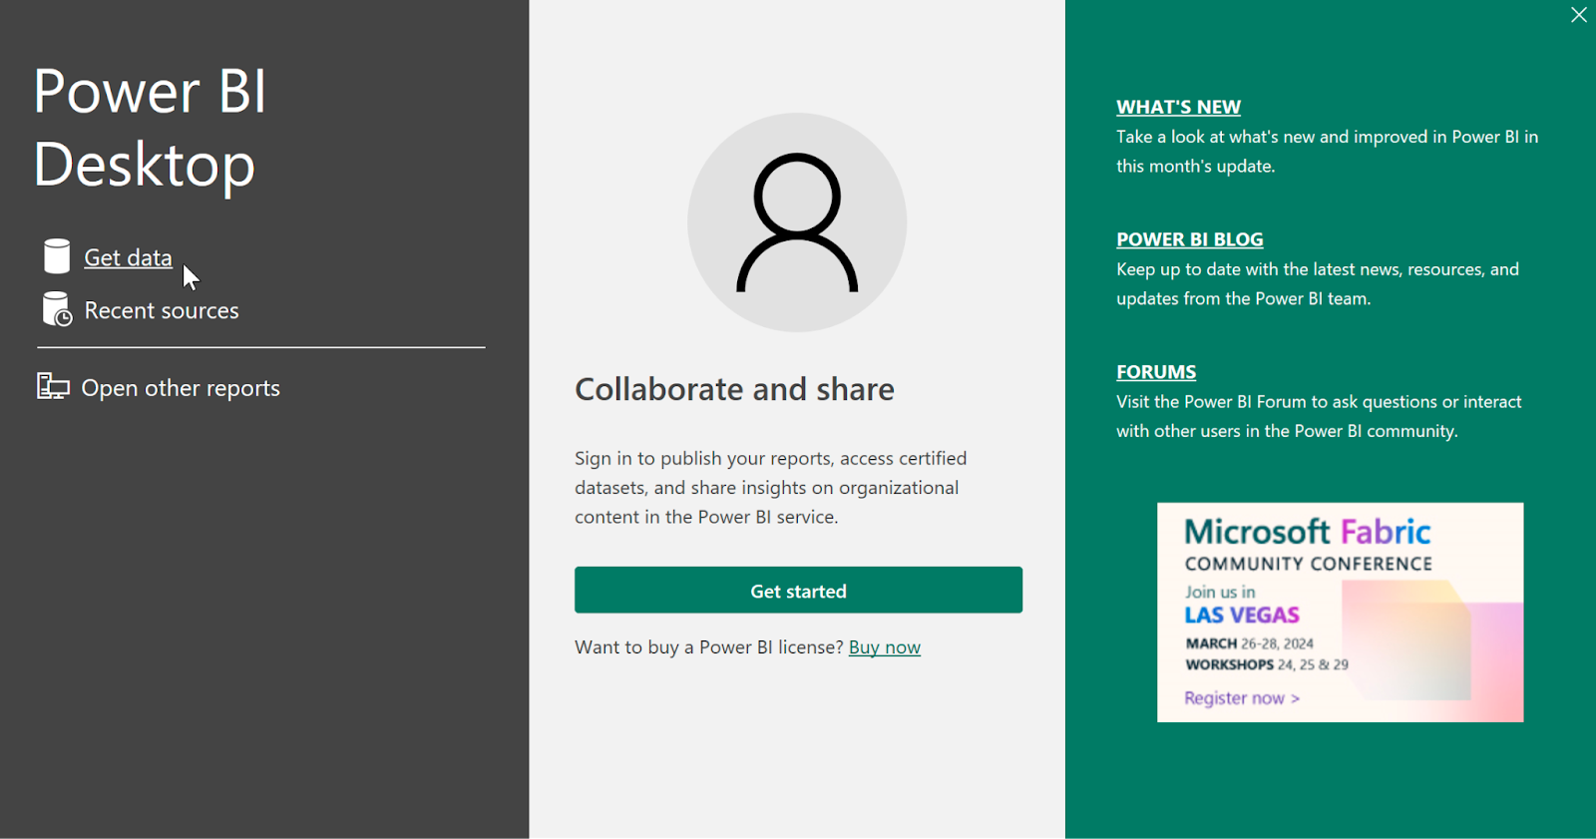Screen dimensions: 1596x839
Task: Open the Get data text link
Action: pos(128,257)
